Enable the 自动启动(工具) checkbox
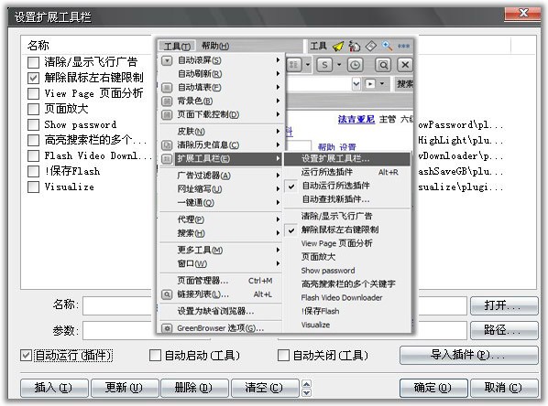 pos(155,356)
